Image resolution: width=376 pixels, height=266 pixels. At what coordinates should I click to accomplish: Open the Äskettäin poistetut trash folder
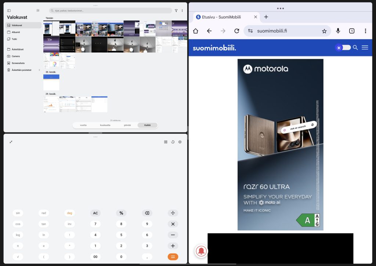click(x=23, y=70)
